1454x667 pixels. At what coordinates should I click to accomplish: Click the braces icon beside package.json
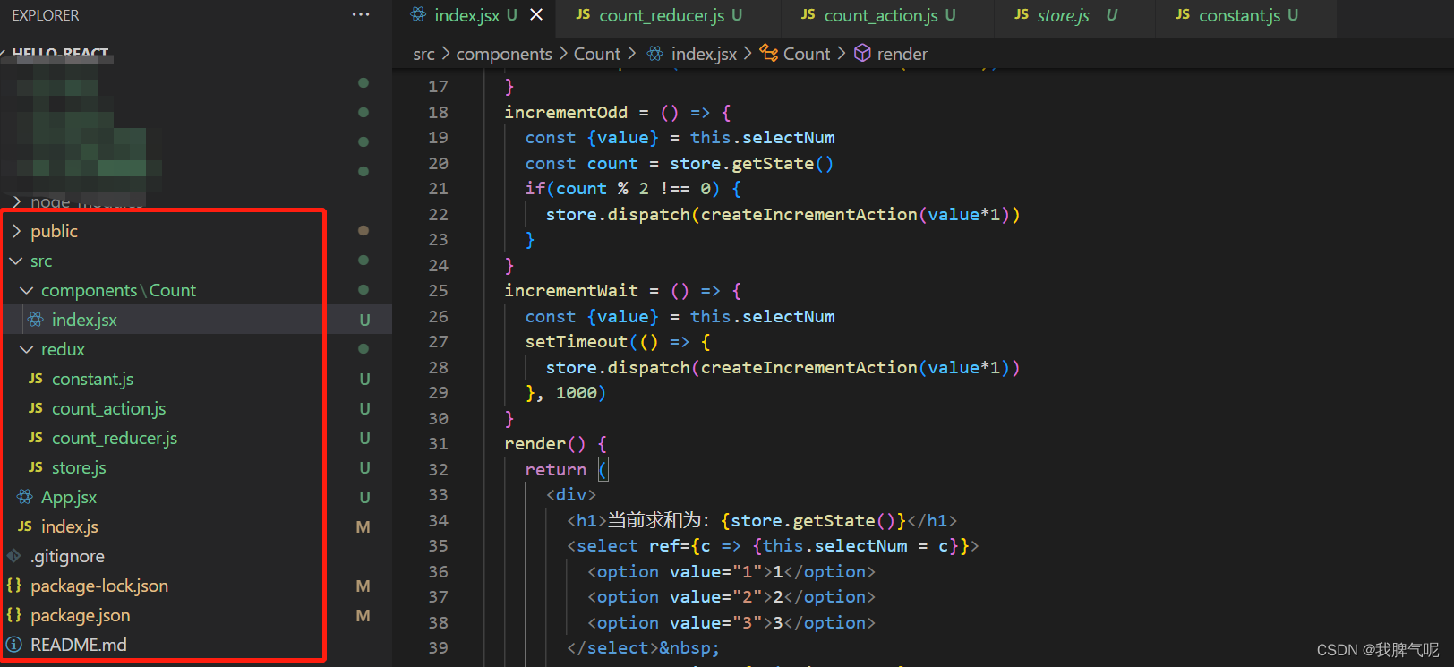[x=14, y=614]
